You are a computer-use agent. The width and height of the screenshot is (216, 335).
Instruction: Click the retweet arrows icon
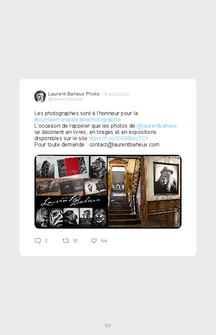point(66,241)
